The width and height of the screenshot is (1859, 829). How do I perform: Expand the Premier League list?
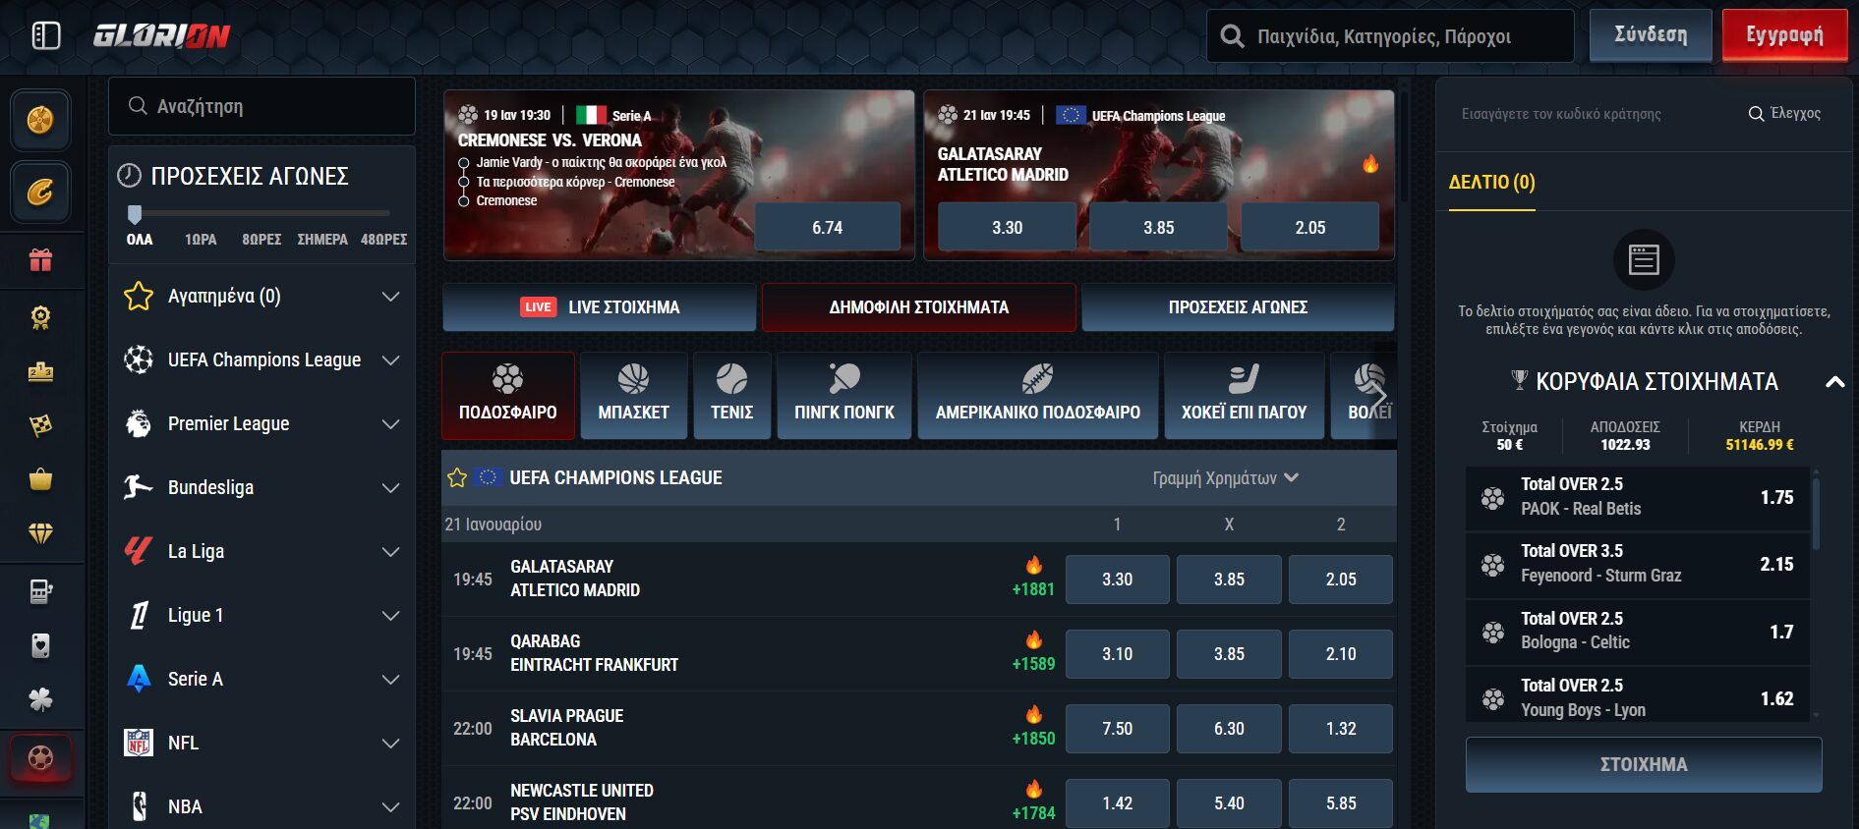point(390,424)
